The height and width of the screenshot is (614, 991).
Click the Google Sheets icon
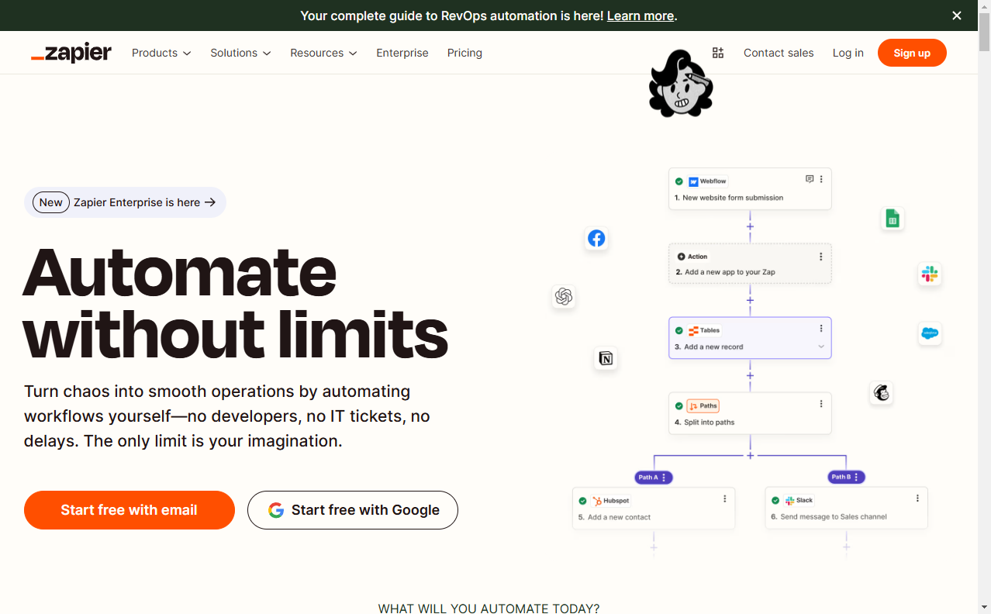click(893, 219)
